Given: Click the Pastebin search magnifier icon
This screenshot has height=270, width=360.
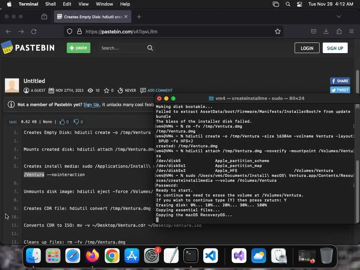Looking at the screenshot, I should tap(150, 48).
